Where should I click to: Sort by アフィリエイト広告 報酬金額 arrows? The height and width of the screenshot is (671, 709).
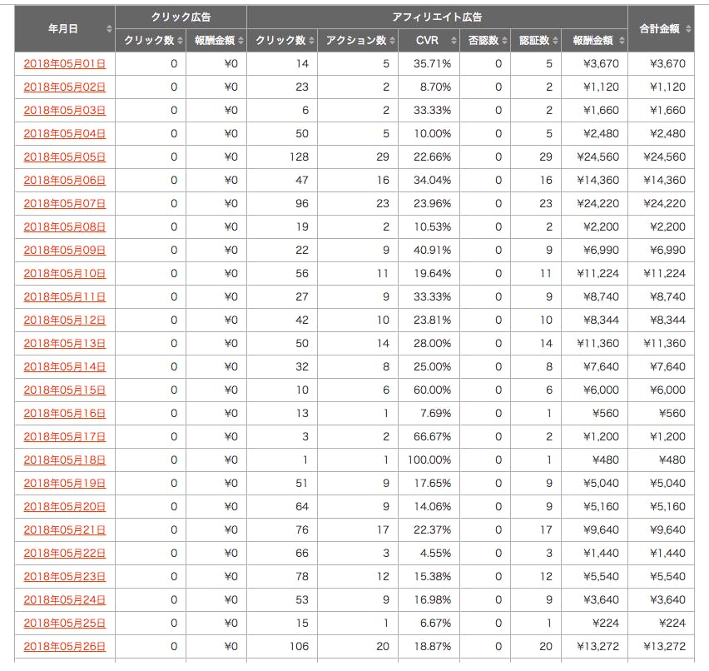pos(621,41)
